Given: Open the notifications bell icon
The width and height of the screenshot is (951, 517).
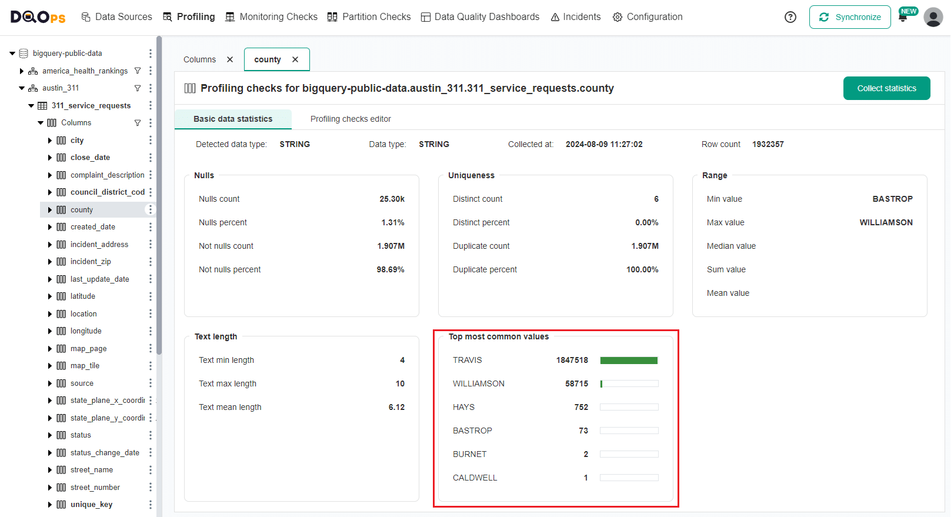Looking at the screenshot, I should click(903, 18).
